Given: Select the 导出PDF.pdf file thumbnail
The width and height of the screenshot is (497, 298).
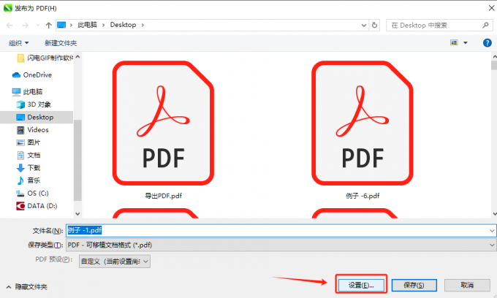Looking at the screenshot, I should coord(163,123).
